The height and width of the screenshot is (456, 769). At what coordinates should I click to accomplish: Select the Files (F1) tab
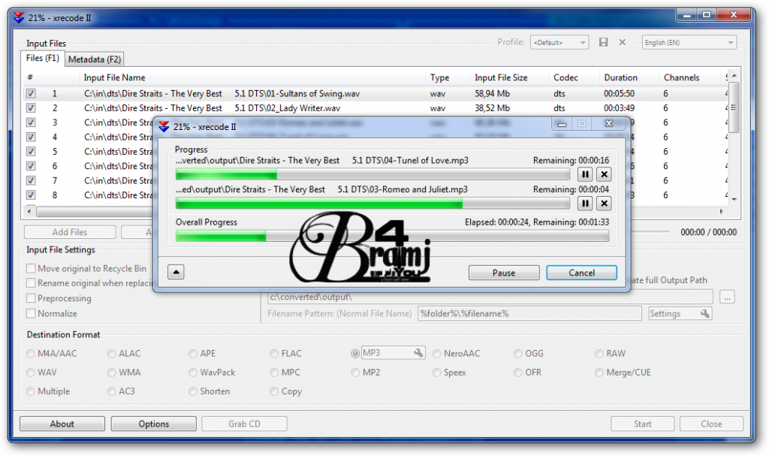tap(41, 59)
